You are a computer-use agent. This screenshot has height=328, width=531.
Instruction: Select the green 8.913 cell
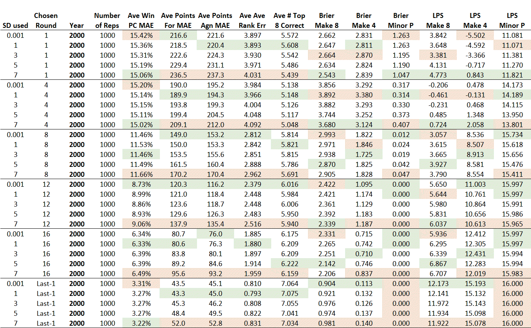tap(475, 155)
